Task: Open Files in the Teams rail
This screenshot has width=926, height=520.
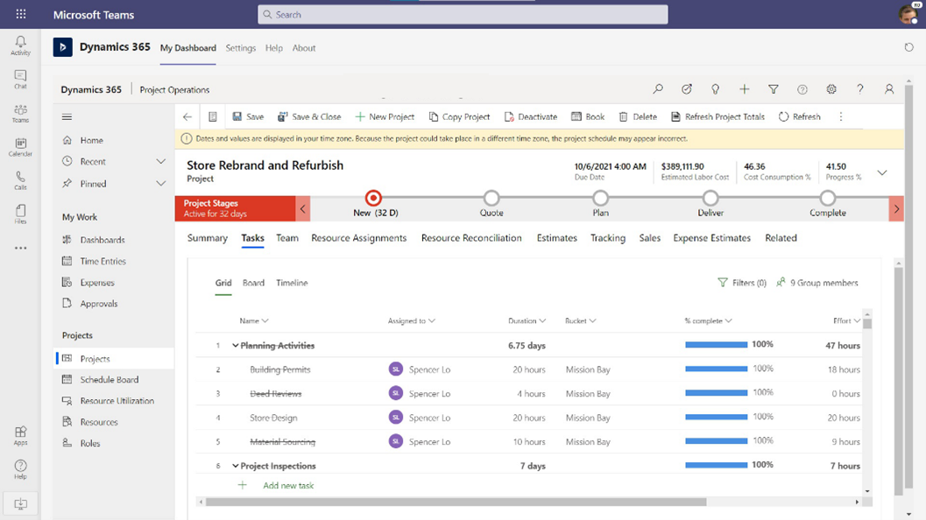Action: tap(21, 214)
